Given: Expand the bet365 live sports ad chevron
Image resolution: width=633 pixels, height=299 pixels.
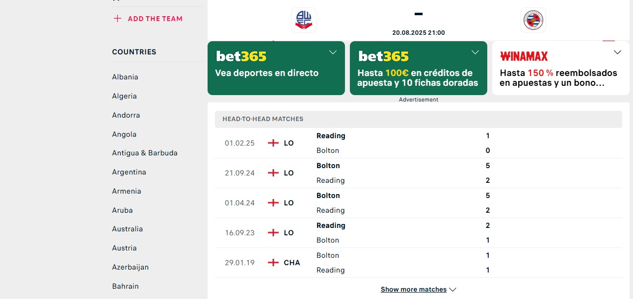Looking at the screenshot, I should point(333,52).
